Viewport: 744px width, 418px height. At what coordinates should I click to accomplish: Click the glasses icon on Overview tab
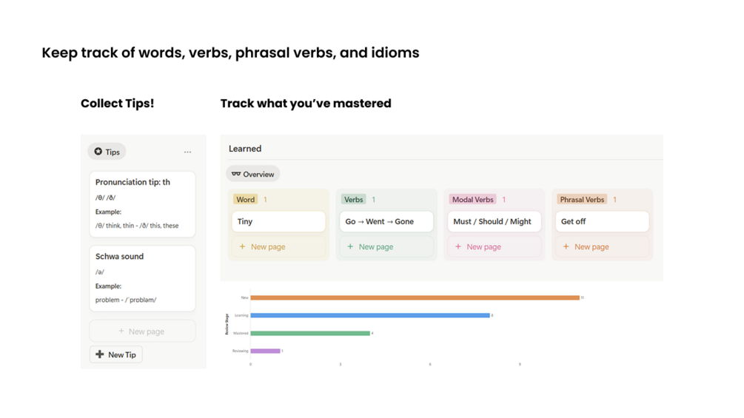point(236,175)
